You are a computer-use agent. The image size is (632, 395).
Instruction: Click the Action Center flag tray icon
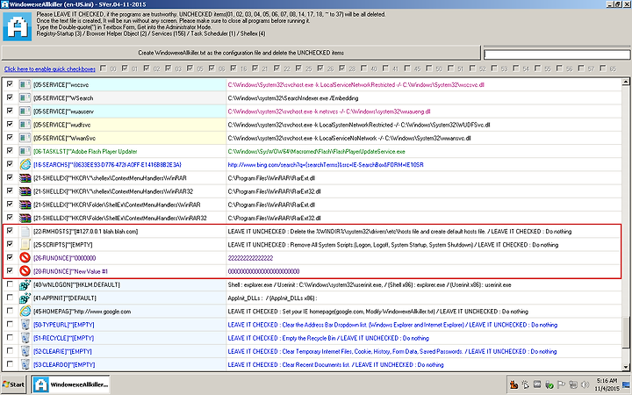[561, 384]
